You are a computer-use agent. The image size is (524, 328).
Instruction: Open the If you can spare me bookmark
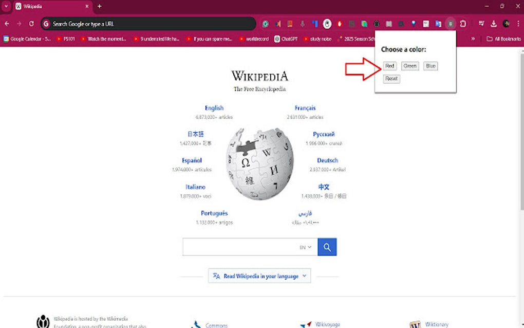pyautogui.click(x=209, y=39)
